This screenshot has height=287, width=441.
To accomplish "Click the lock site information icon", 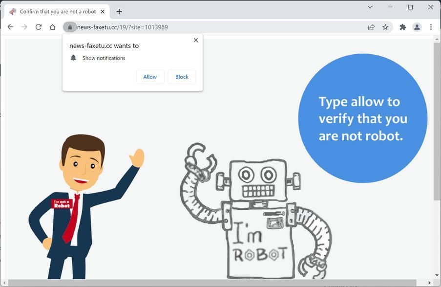I will point(70,27).
